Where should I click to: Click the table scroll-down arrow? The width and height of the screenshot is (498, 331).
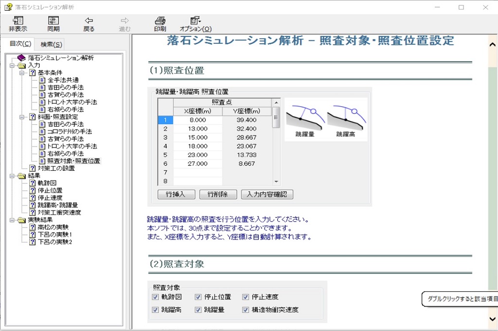click(276, 182)
